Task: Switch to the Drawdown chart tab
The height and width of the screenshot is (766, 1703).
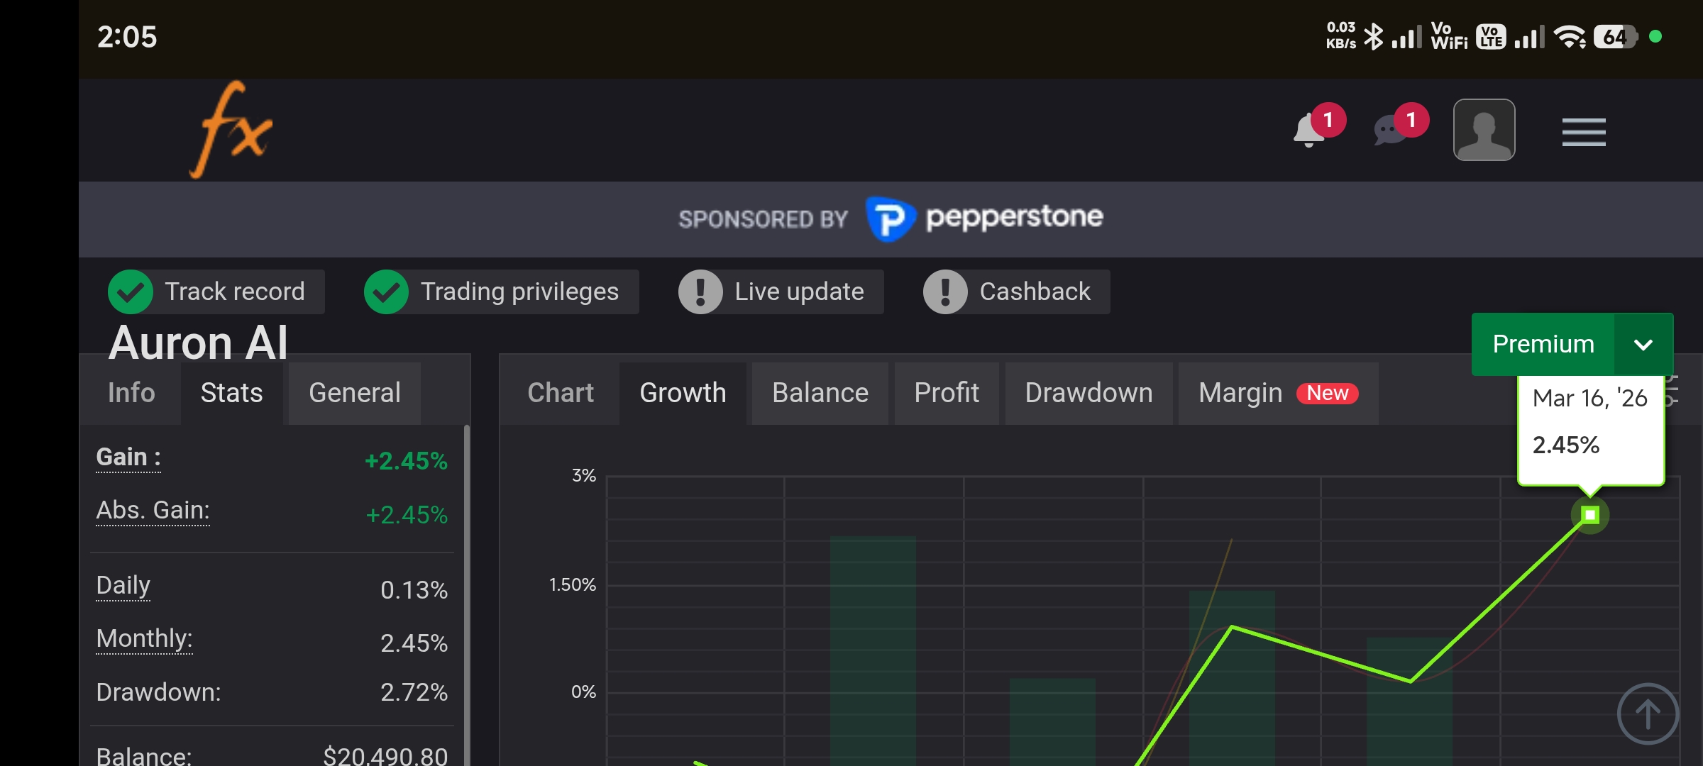Action: coord(1089,393)
